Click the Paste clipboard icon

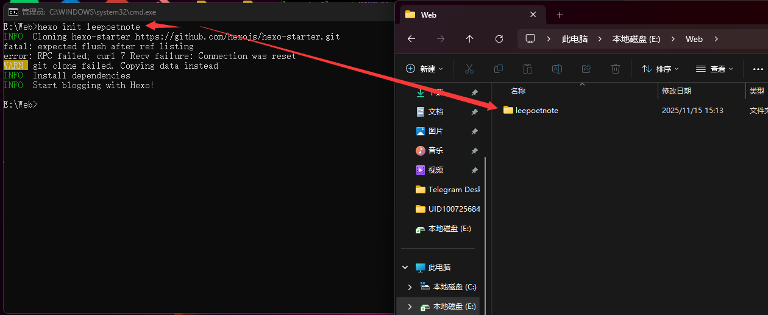pyautogui.click(x=528, y=69)
